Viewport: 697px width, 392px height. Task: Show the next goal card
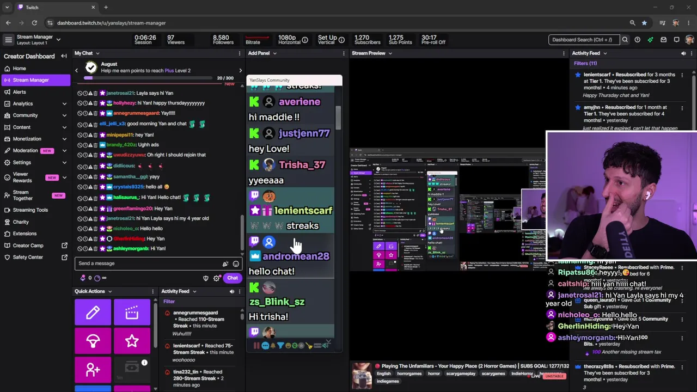[240, 70]
